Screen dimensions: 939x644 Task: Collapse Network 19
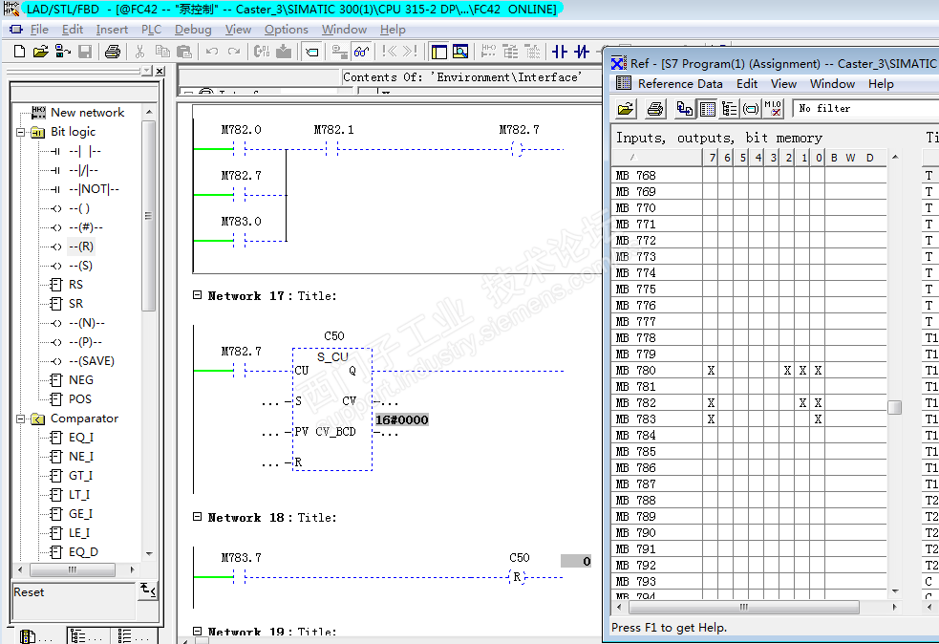click(197, 631)
